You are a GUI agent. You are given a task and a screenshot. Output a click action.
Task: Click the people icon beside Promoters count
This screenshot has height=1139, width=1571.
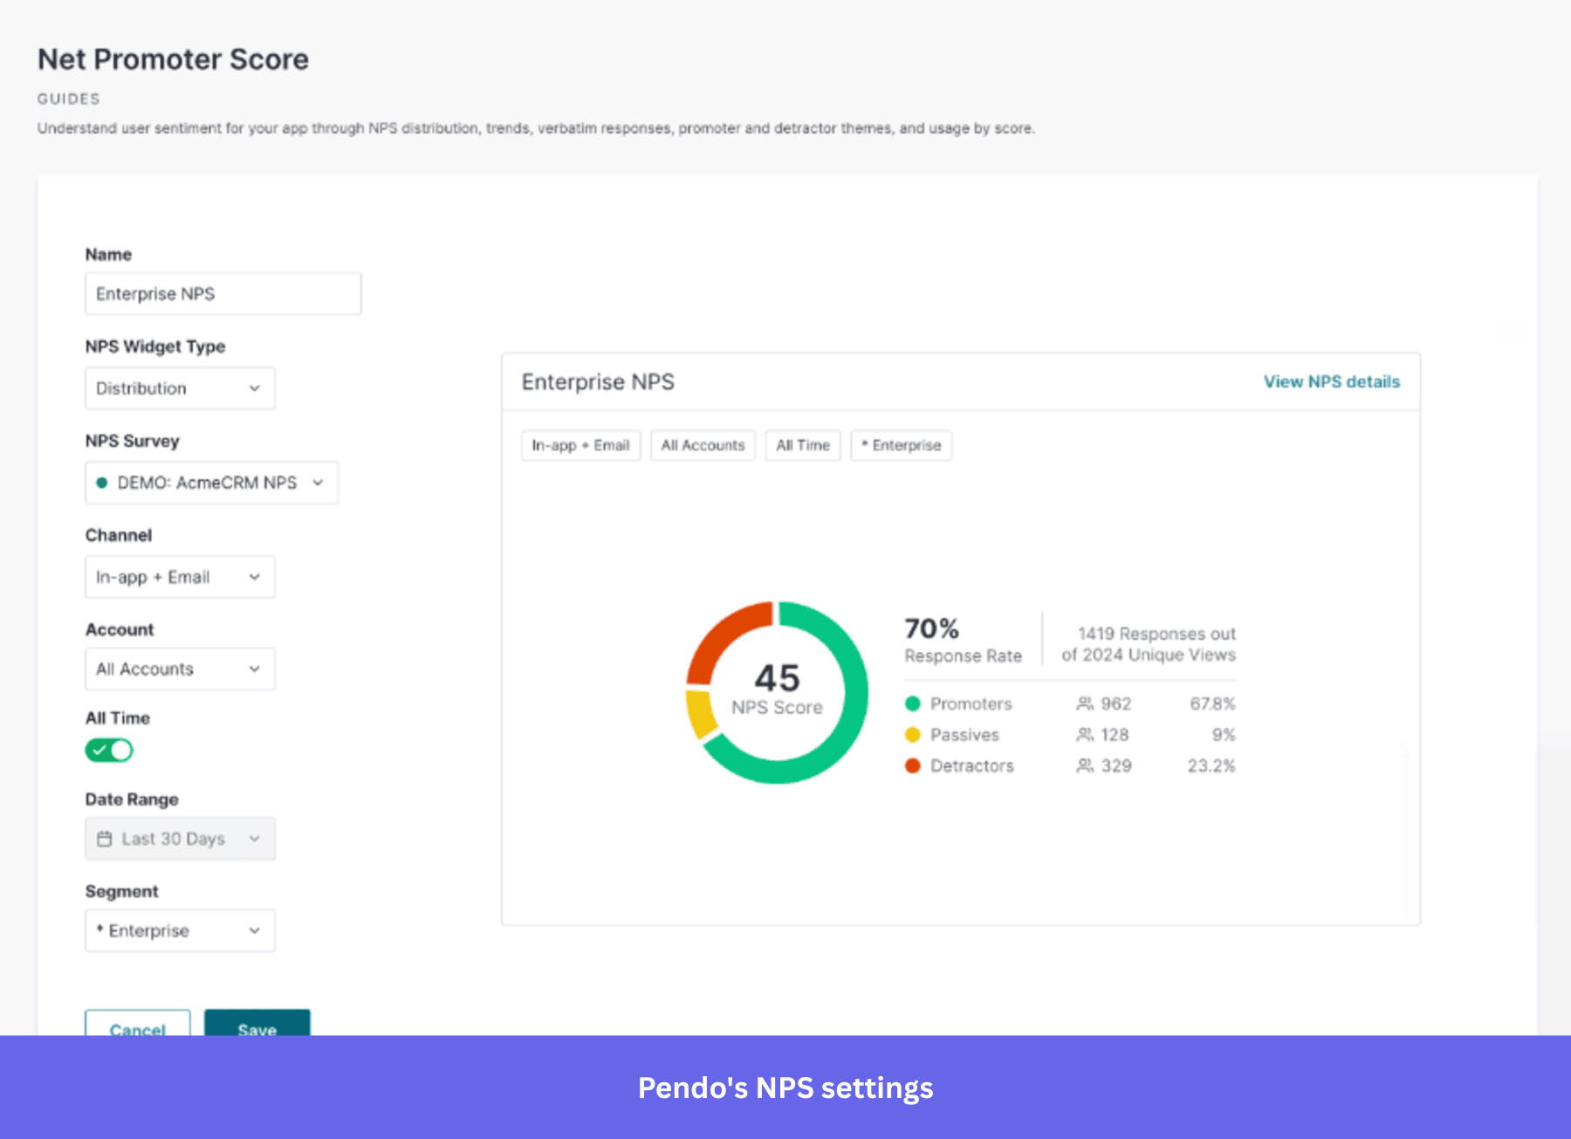pyautogui.click(x=1084, y=703)
